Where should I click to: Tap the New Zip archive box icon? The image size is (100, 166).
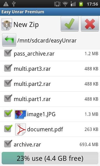click(x=7, y=24)
